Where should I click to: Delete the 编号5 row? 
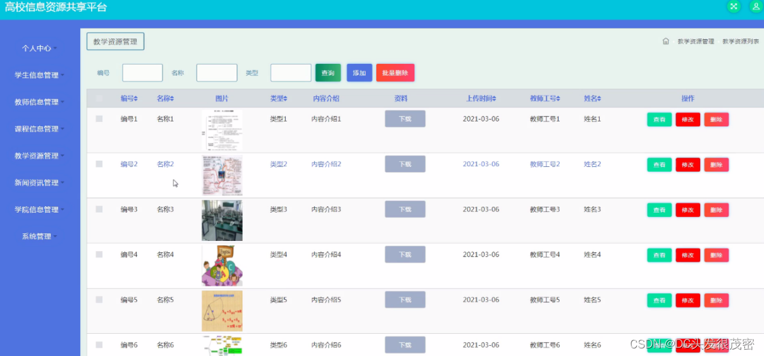(x=716, y=300)
